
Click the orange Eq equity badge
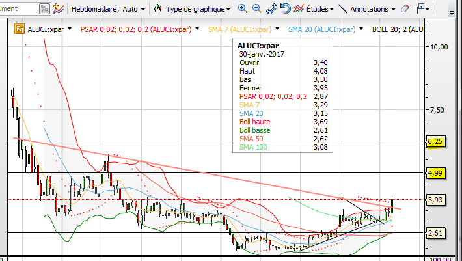[x=20, y=29]
